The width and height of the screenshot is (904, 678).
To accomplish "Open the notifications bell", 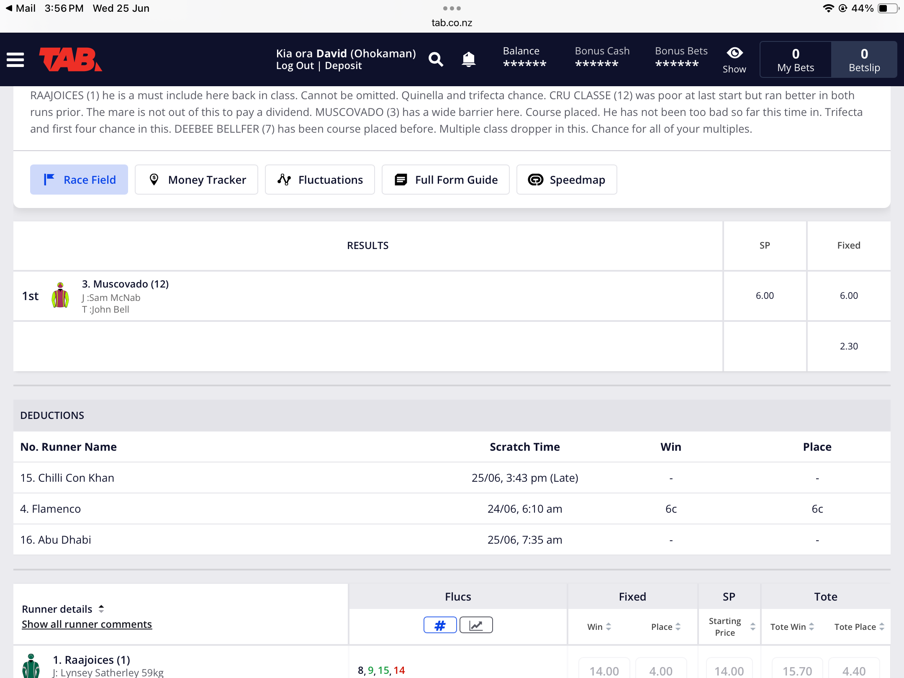I will point(468,59).
